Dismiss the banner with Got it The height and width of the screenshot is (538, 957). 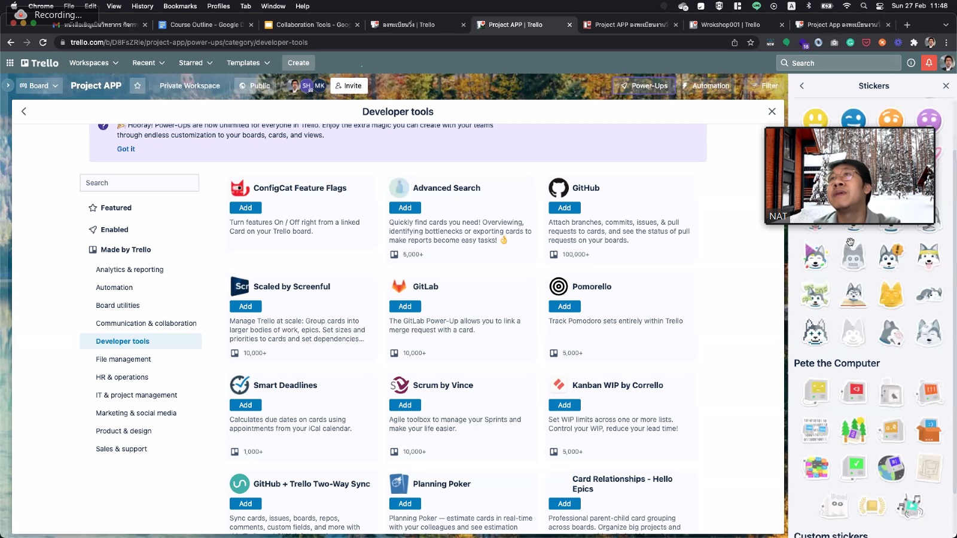click(x=126, y=149)
